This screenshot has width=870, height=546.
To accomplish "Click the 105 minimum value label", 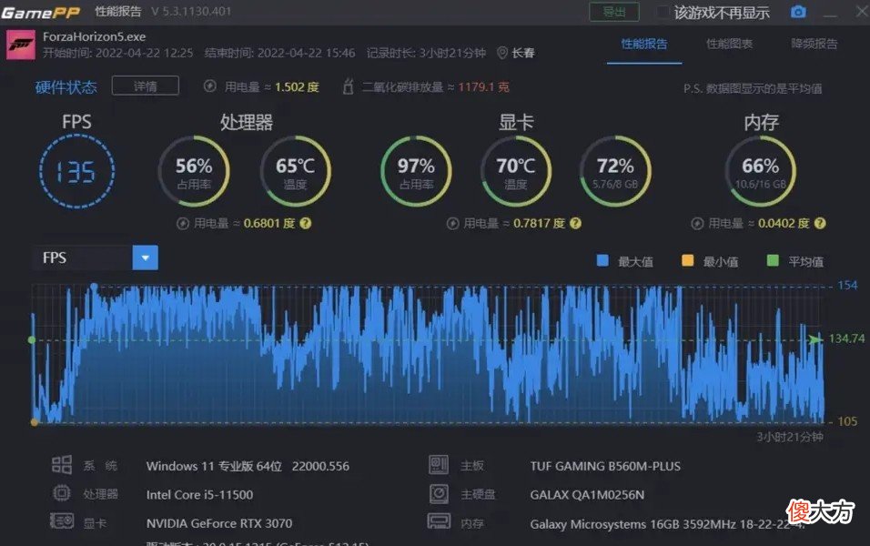I will 847,421.
